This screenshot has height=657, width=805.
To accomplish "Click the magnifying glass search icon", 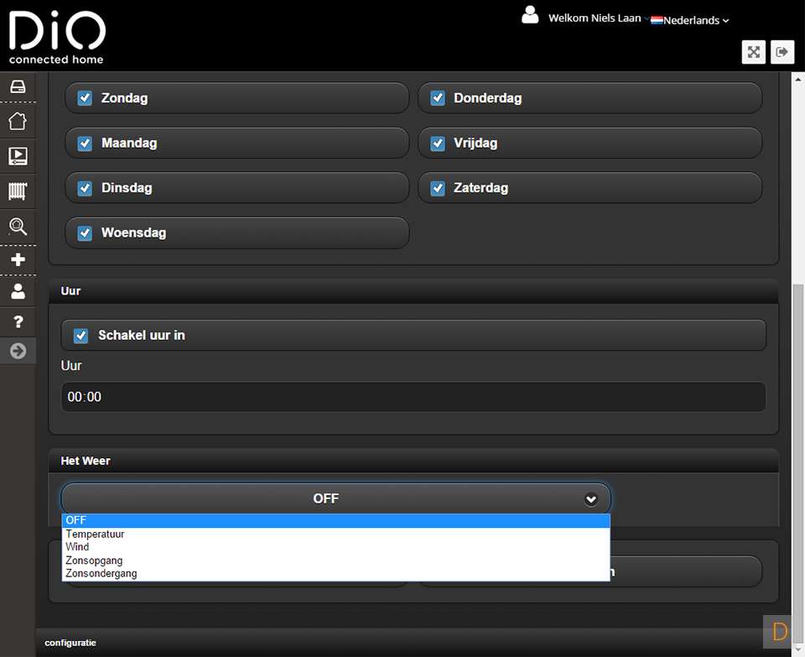I will 18,227.
